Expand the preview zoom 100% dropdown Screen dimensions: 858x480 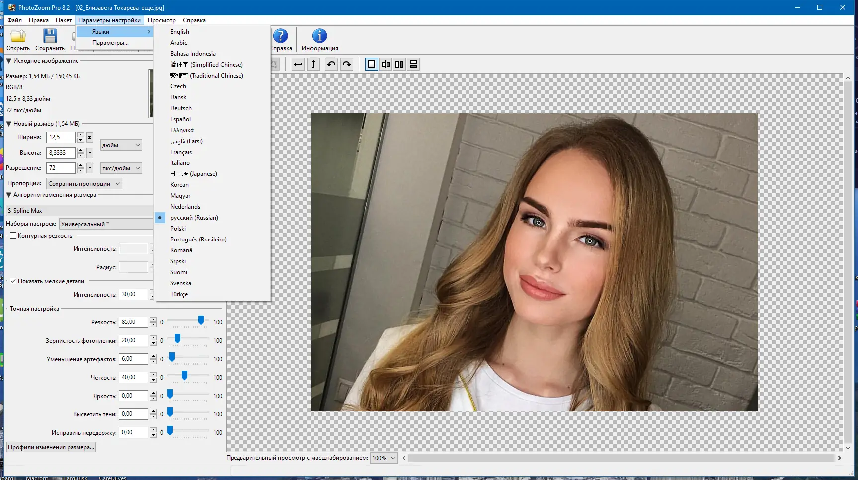[x=385, y=458]
